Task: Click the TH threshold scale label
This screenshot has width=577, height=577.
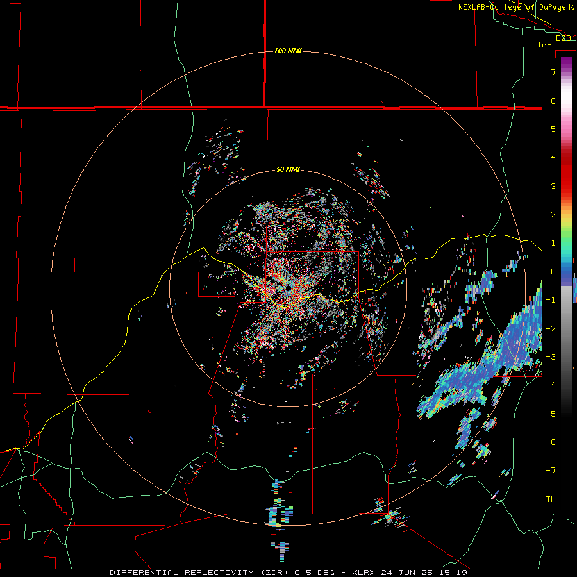Action: (551, 499)
